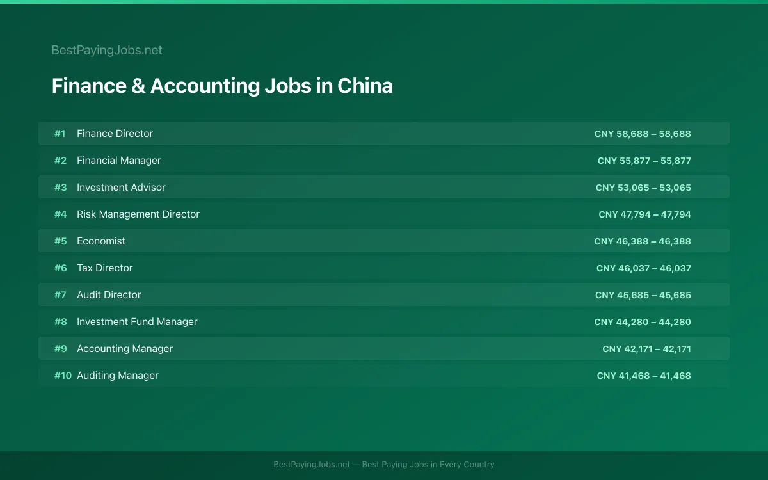Click salary CNY 47,794 – 47,794
This screenshot has width=768, height=480.
645,214
